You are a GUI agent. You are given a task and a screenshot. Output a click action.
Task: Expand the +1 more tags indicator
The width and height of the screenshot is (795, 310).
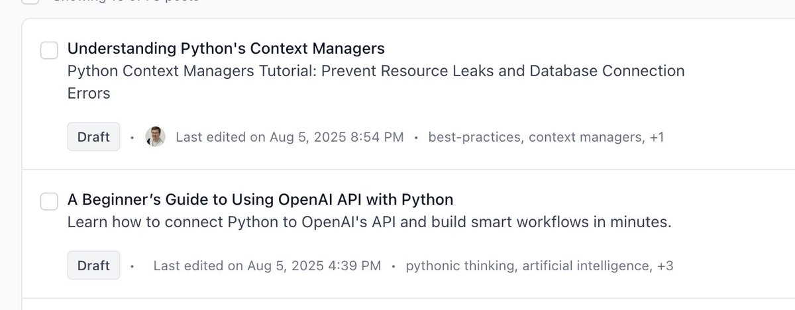coord(657,137)
